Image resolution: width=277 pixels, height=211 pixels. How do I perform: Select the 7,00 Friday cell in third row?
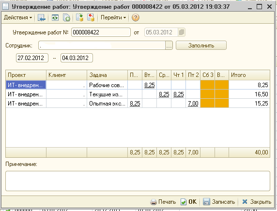(193, 103)
